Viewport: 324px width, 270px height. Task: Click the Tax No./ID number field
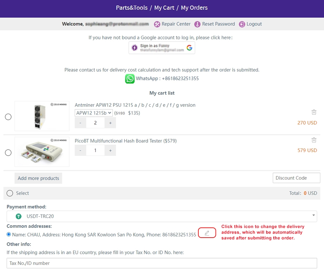pos(162,263)
